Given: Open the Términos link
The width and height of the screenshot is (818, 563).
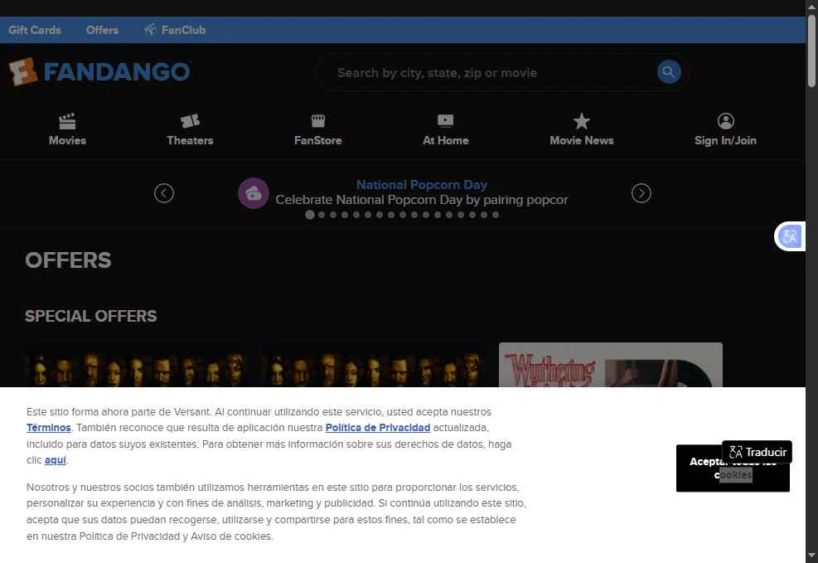Looking at the screenshot, I should pos(49,428).
